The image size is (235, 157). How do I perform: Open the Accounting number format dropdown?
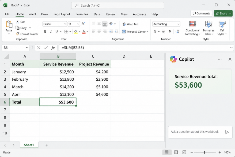pyautogui.click(x=179, y=24)
